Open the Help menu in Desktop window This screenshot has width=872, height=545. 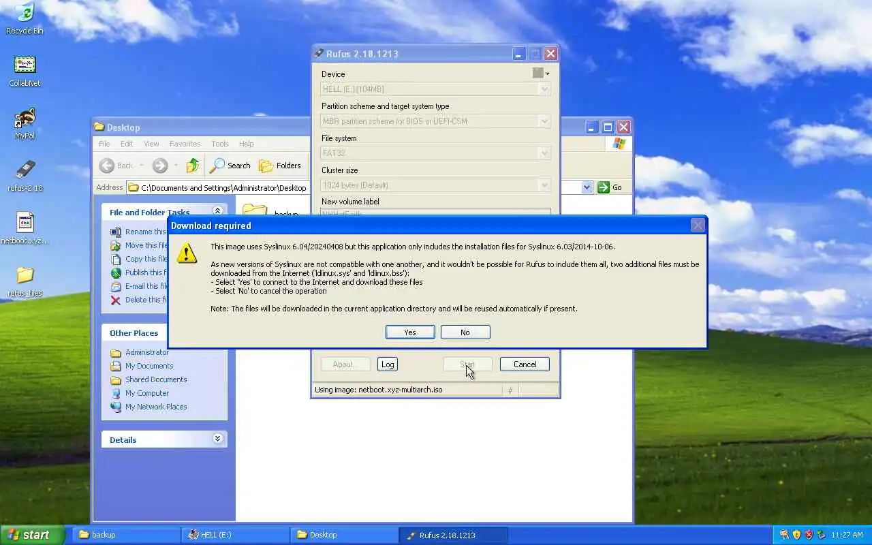pyautogui.click(x=246, y=144)
